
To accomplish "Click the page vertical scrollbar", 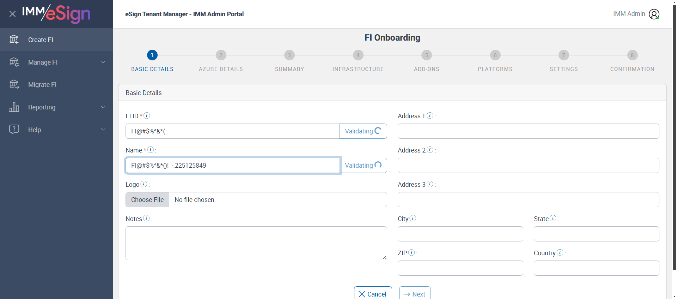I will point(674,141).
